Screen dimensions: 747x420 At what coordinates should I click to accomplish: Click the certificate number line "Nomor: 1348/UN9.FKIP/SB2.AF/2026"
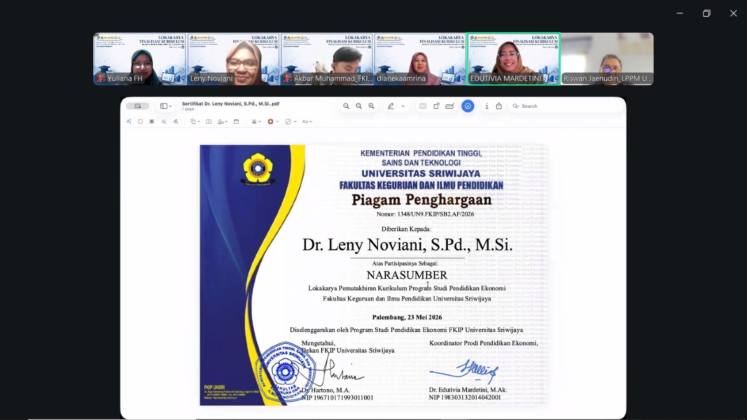click(425, 214)
